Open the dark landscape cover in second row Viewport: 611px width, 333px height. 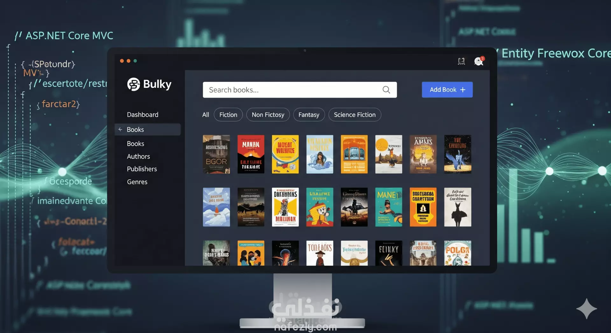(x=251, y=207)
